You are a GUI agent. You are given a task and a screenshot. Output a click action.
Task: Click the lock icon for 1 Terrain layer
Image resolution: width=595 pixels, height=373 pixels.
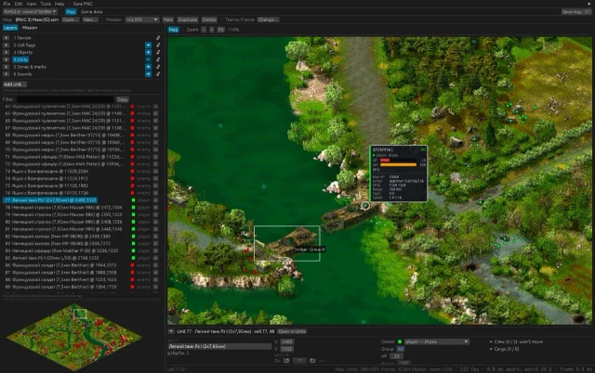point(158,38)
